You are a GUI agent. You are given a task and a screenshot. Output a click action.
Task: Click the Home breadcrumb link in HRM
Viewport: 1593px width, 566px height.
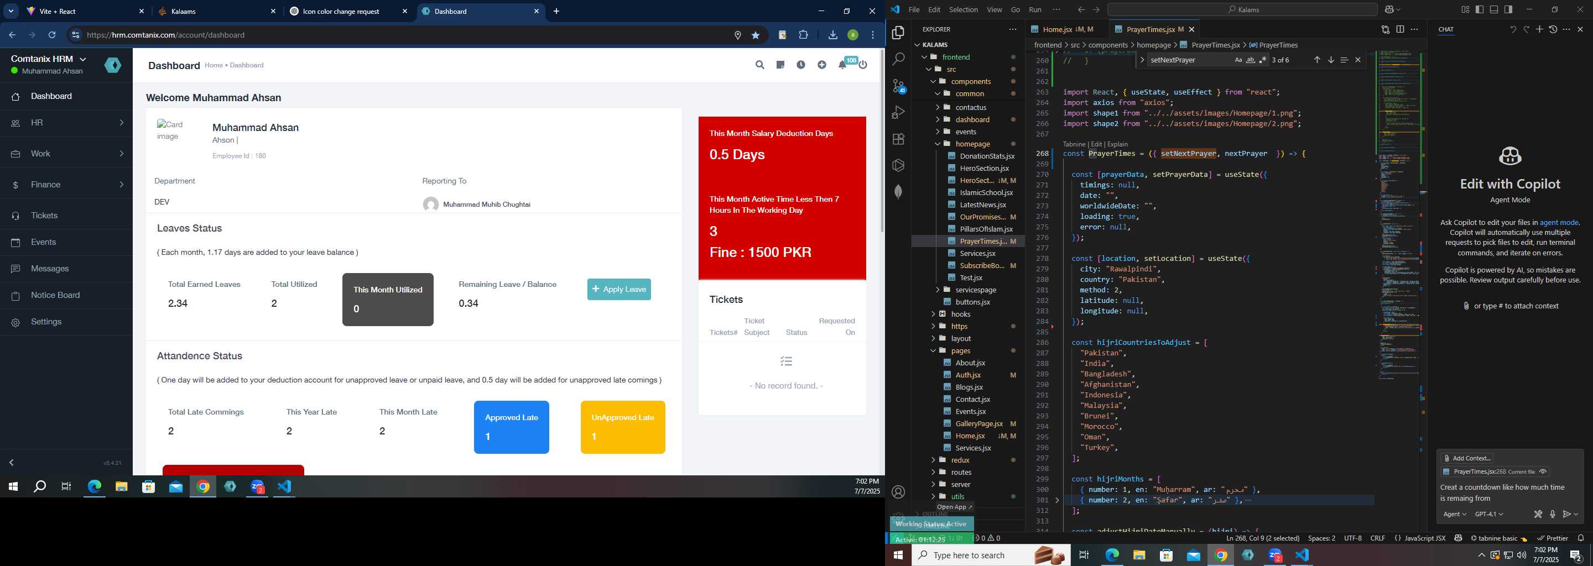214,65
